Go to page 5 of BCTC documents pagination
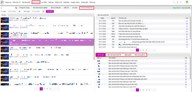This screenshot has height=92, width=192. tap(149, 90)
